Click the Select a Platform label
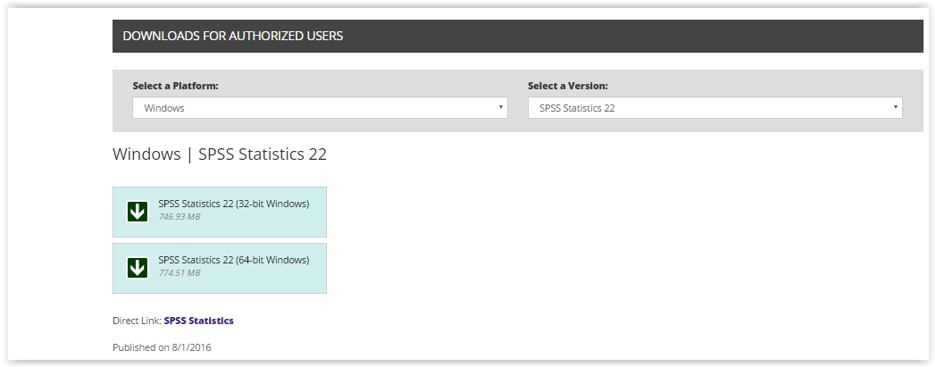936x367 pixels. (175, 86)
